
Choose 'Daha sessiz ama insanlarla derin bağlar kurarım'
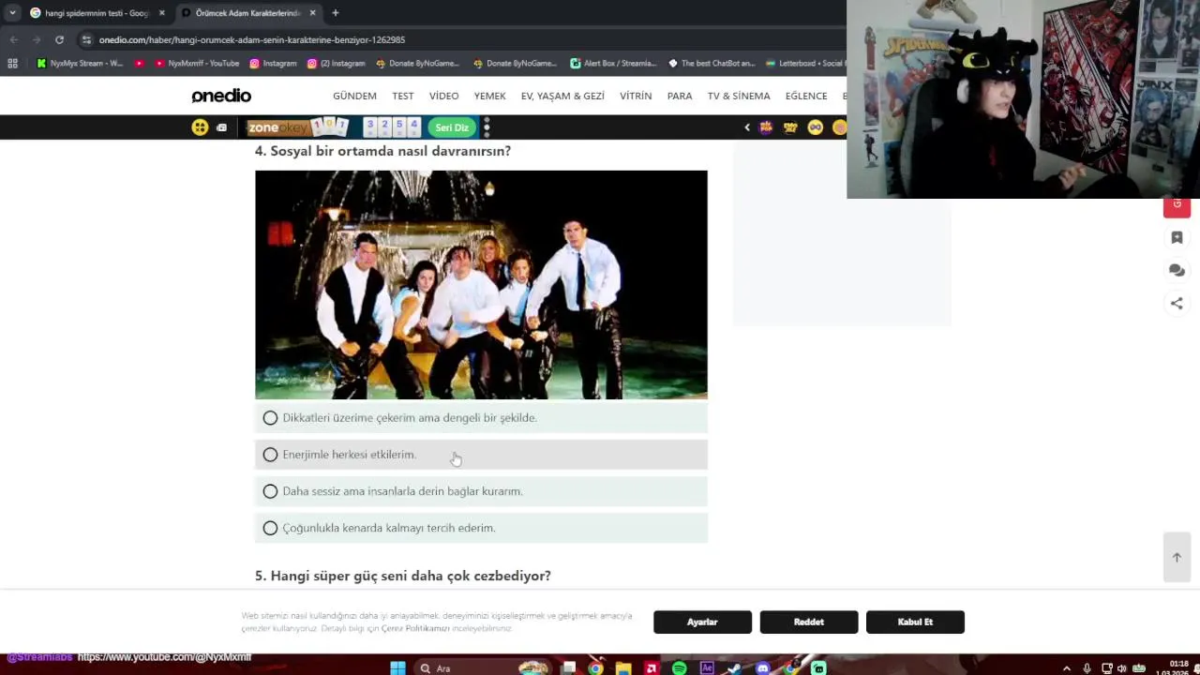(x=270, y=491)
